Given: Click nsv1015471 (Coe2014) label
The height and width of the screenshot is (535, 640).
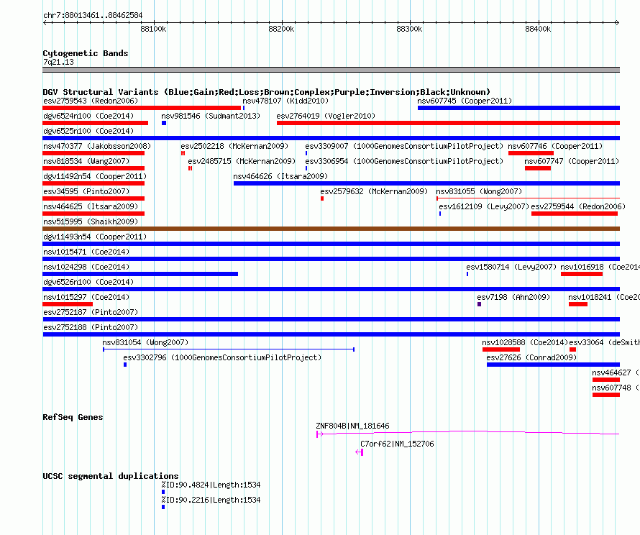Looking at the screenshot, I should click(x=86, y=252).
